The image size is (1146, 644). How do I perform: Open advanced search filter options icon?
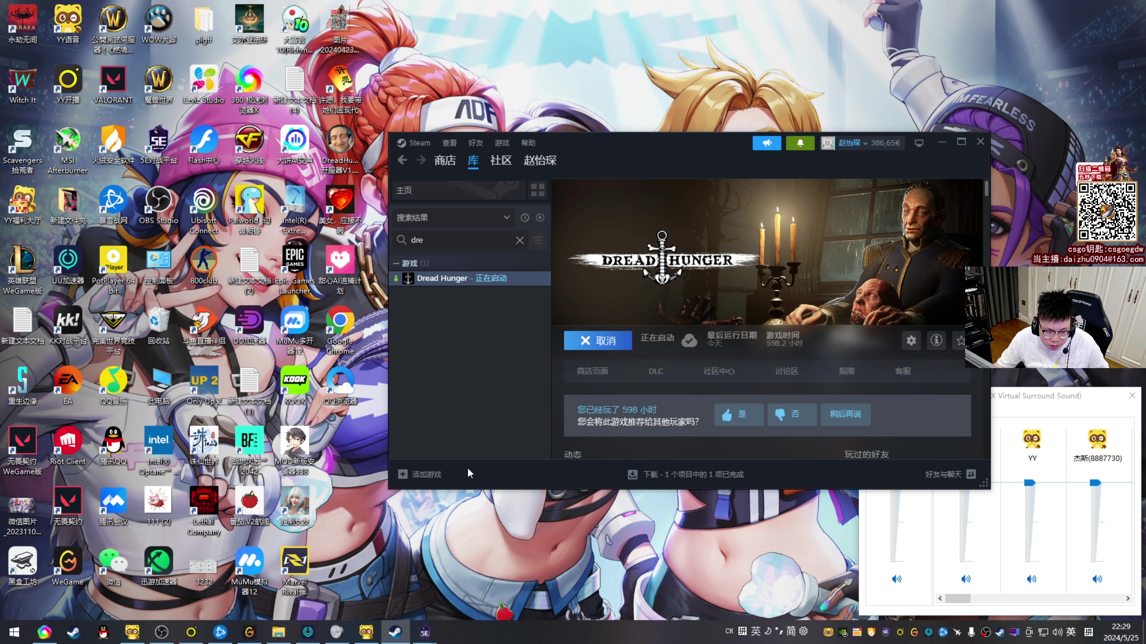[538, 240]
